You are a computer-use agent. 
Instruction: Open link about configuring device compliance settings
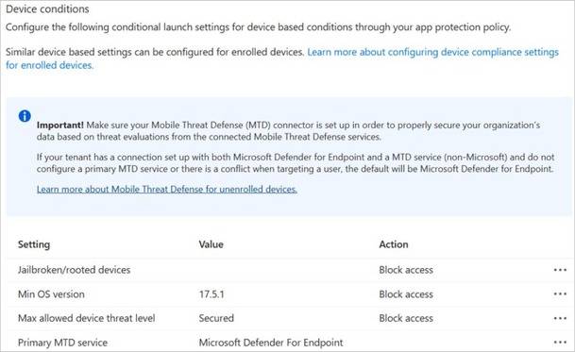coord(282,59)
